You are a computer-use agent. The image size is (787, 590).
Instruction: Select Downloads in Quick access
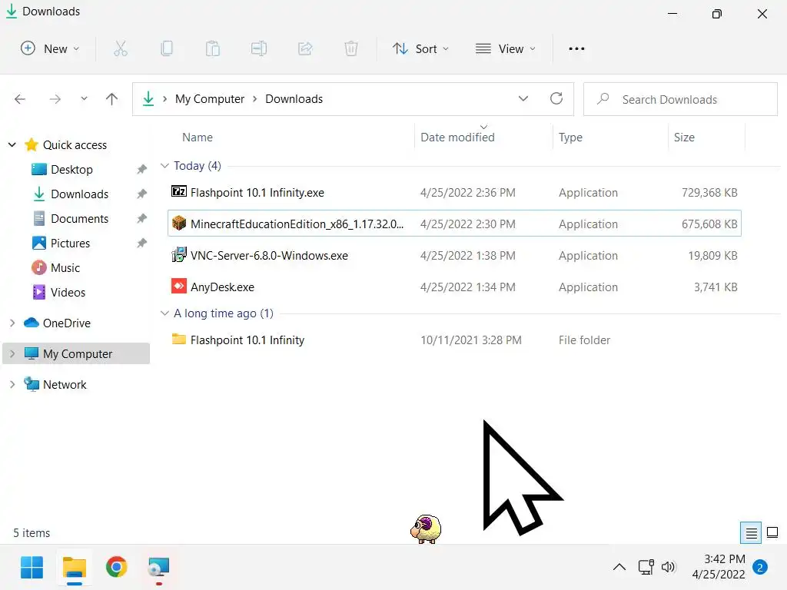(79, 194)
